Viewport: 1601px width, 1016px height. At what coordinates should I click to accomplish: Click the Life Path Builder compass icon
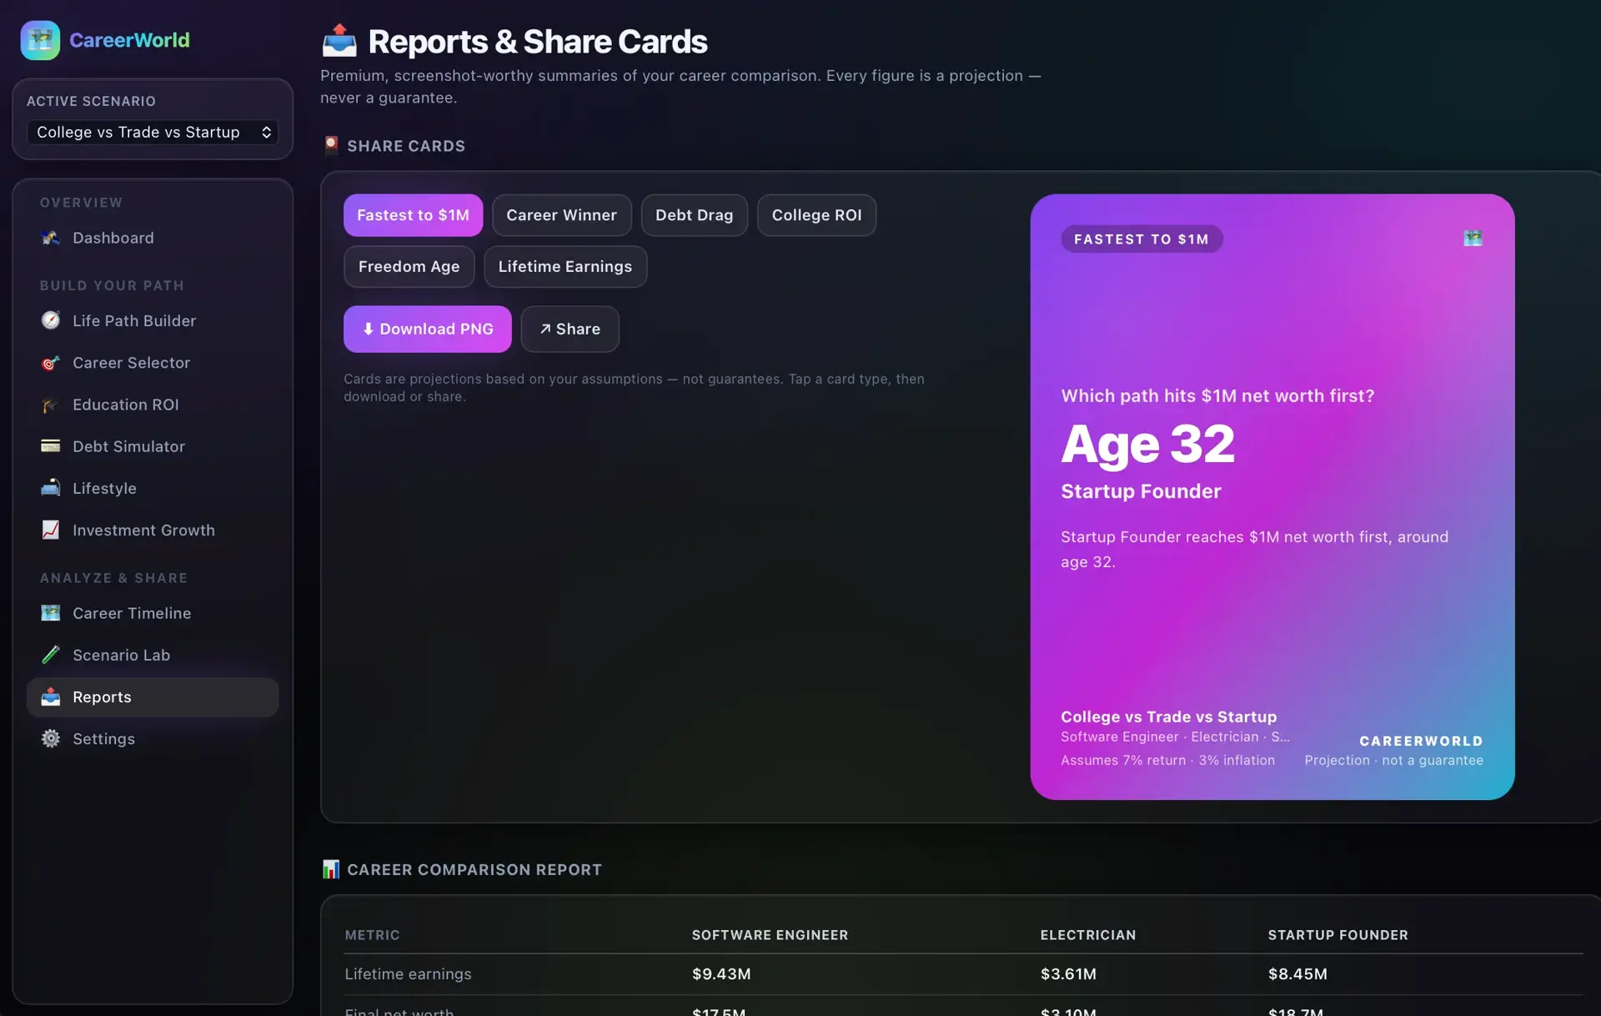click(x=51, y=320)
